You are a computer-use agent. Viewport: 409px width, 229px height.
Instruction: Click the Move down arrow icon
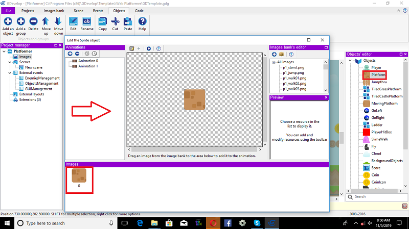click(x=58, y=21)
